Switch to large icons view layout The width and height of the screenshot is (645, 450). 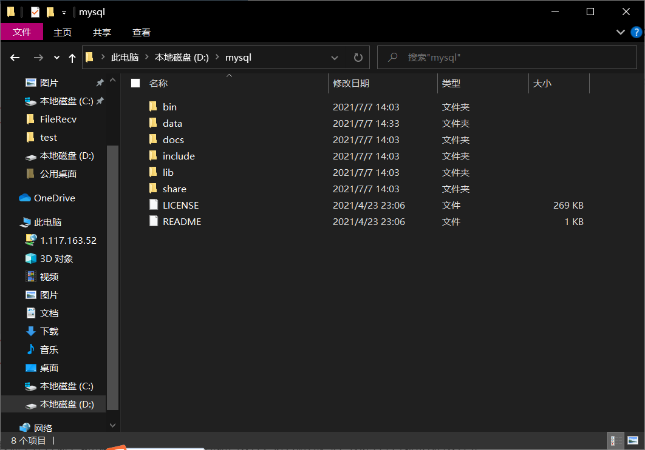point(633,440)
